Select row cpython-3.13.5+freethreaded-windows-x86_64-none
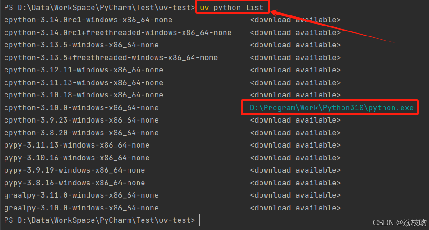The width and height of the screenshot is (429, 230). [111, 58]
